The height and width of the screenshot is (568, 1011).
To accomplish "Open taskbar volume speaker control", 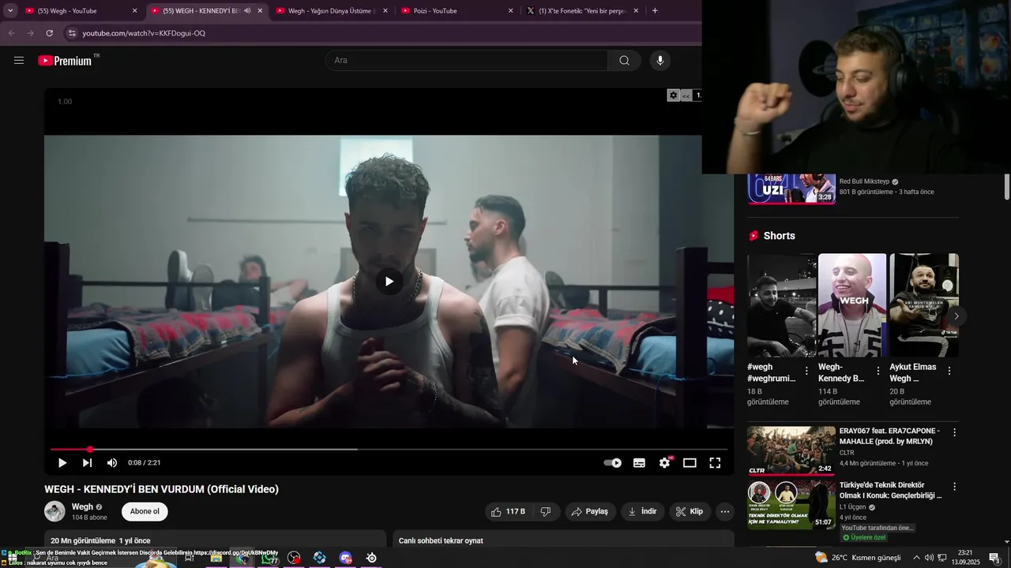I will point(929,558).
